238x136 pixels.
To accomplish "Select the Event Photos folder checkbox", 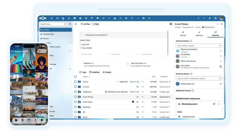I will click(x=75, y=97).
